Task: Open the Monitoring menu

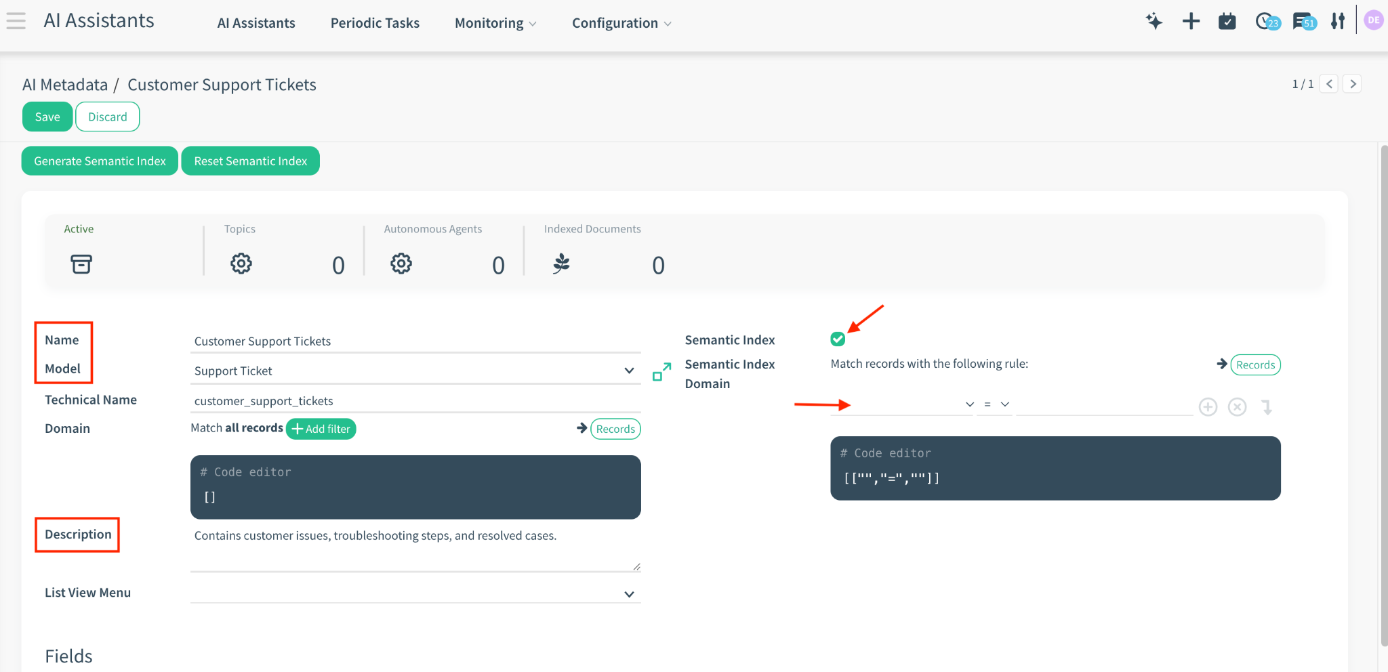Action: 495,23
